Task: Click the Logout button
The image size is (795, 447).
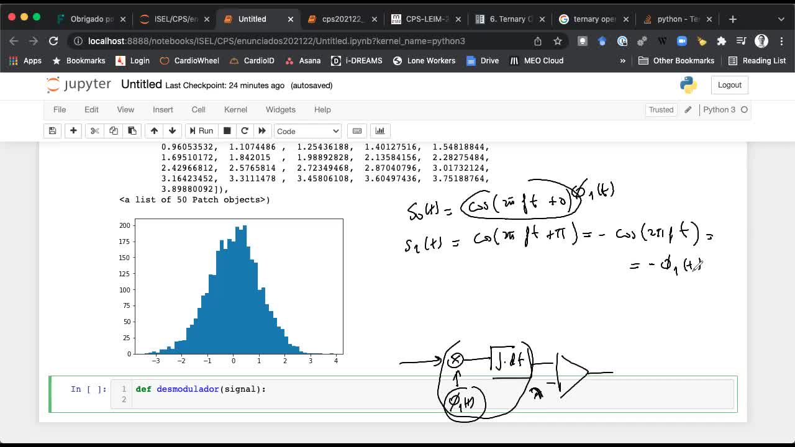Action: click(730, 85)
